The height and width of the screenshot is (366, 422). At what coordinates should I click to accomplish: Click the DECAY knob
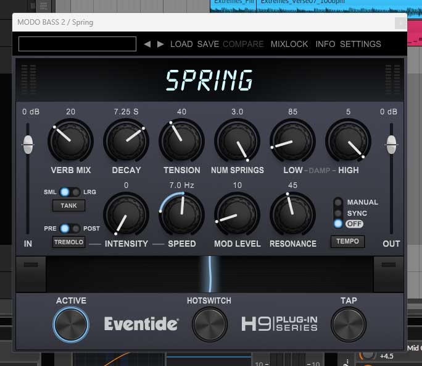point(126,141)
